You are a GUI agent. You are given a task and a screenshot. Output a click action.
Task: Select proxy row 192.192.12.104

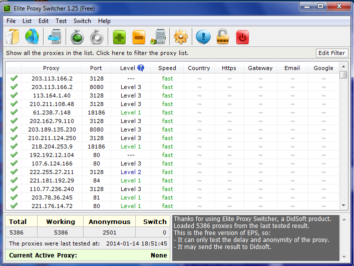172,155
